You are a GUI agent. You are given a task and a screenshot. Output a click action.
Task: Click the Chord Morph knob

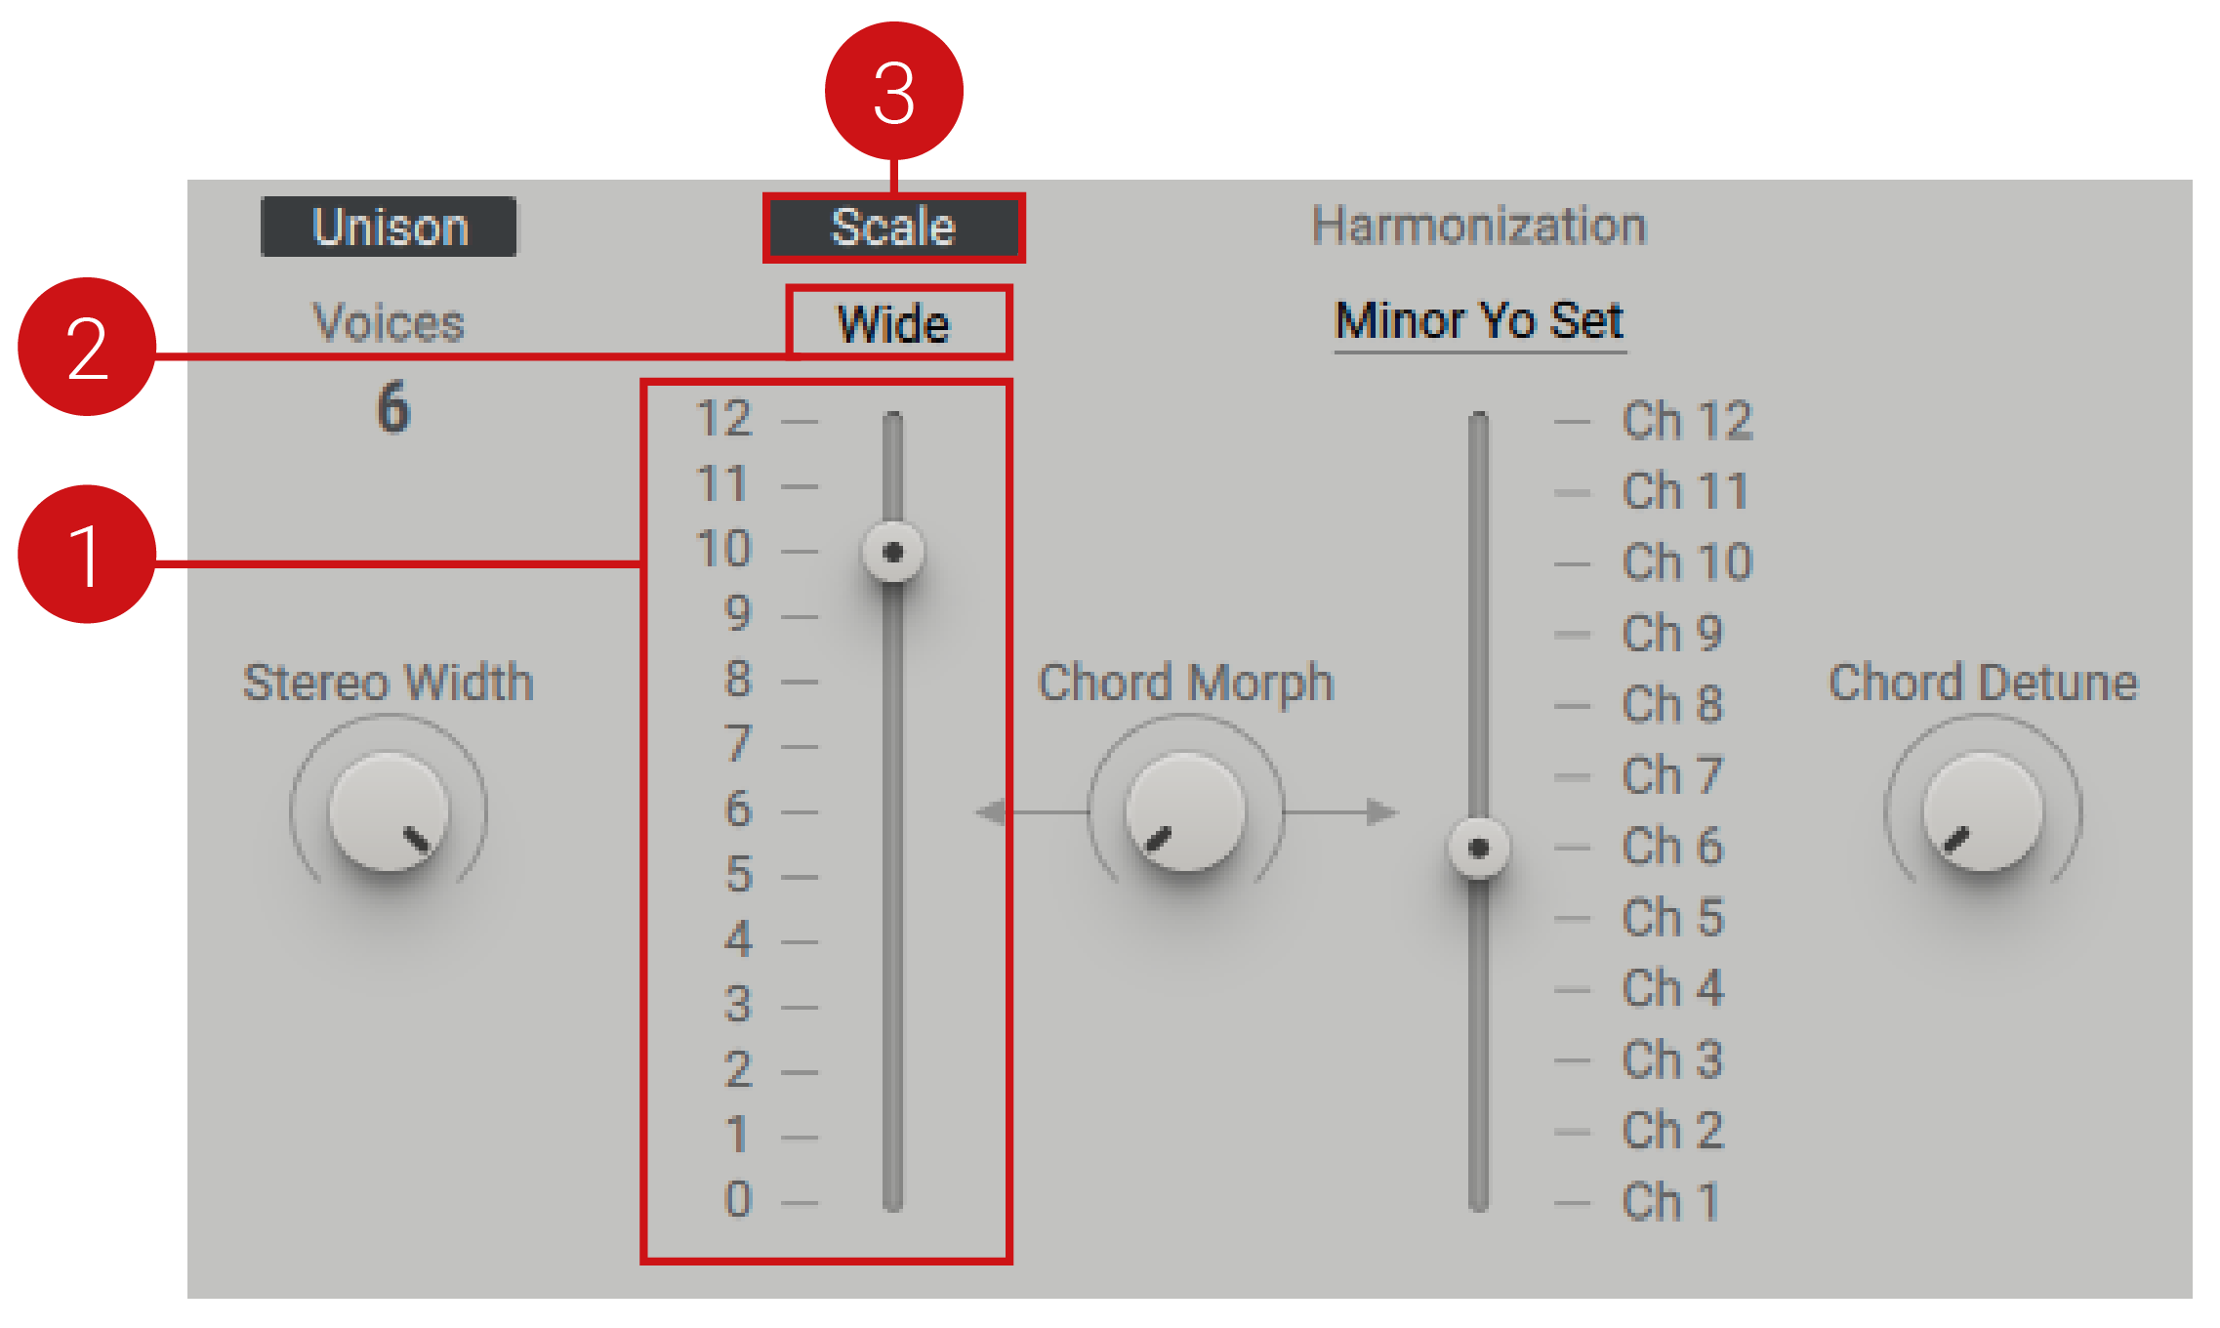[1185, 810]
